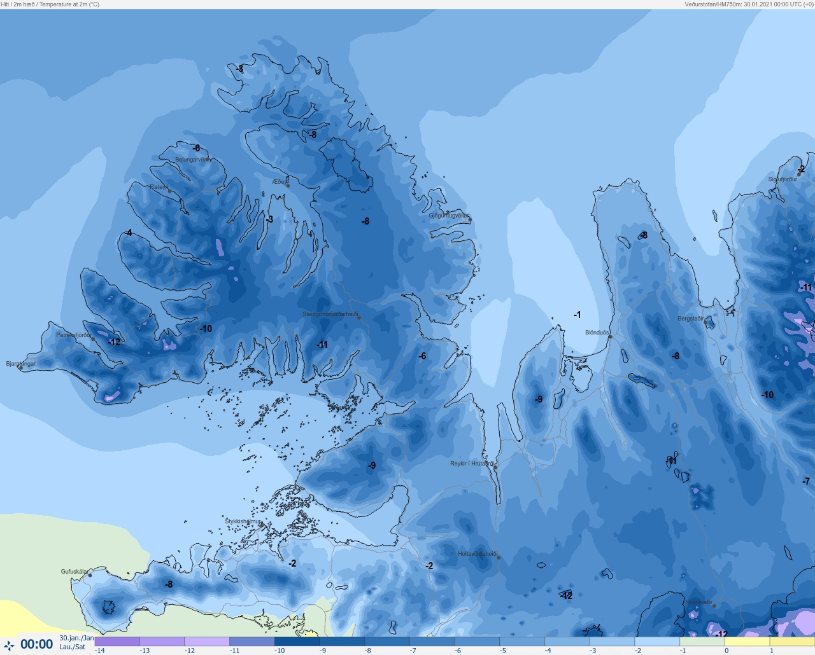Click the -7 value at the right edge

pyautogui.click(x=806, y=481)
